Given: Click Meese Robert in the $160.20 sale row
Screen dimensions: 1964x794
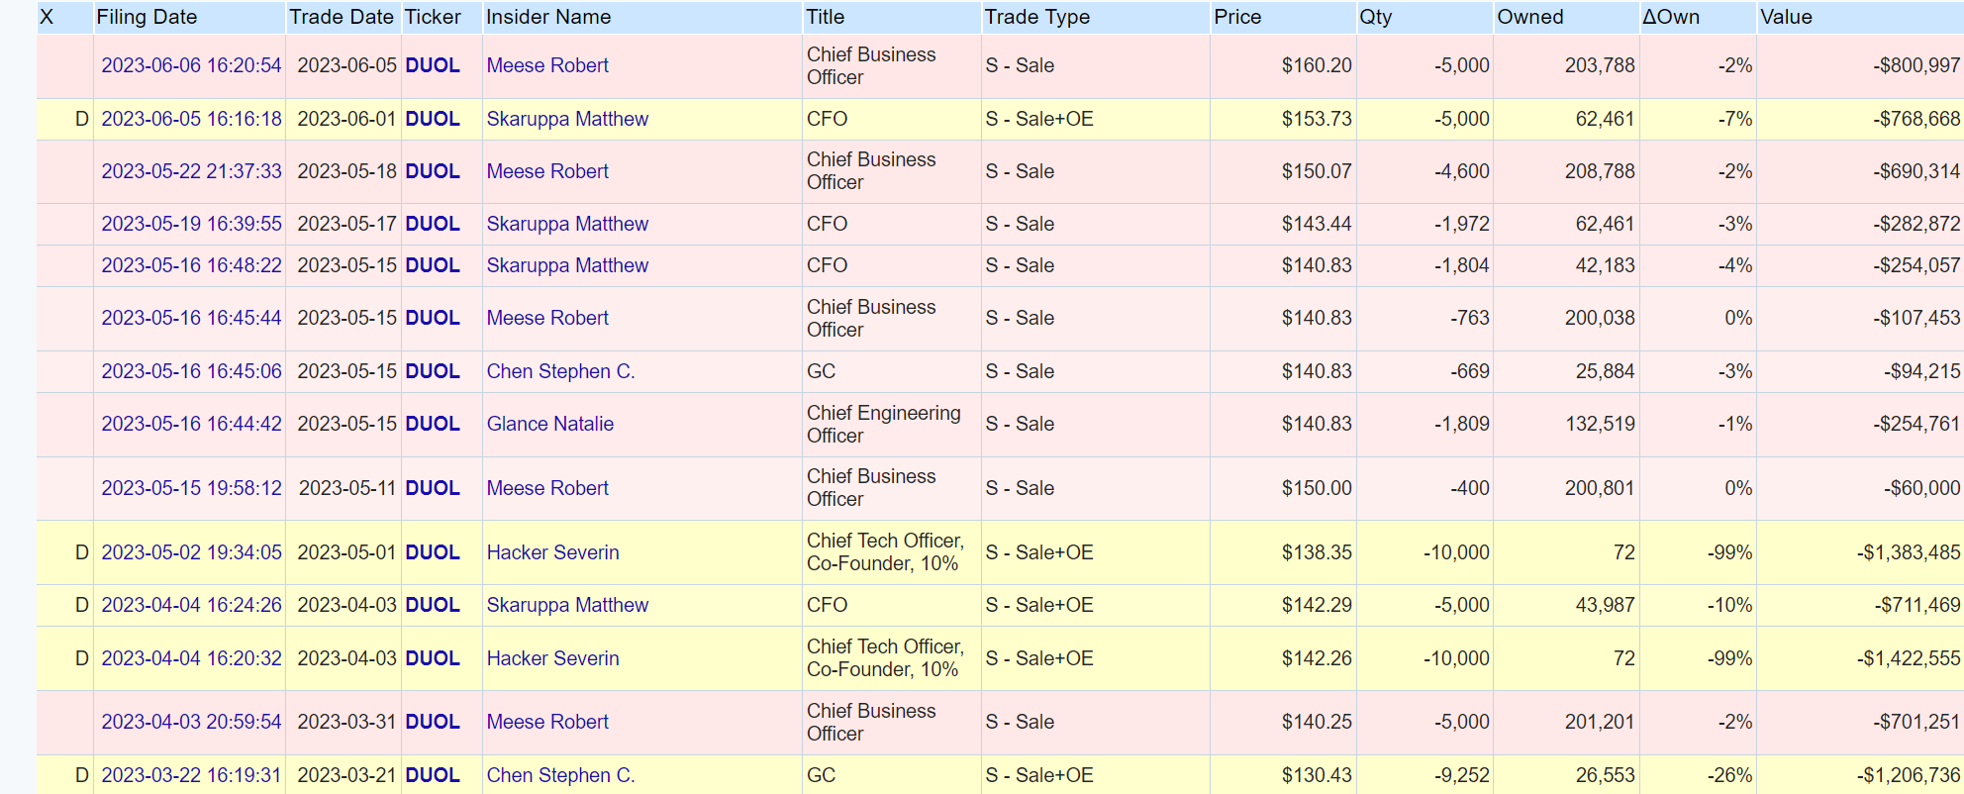Looking at the screenshot, I should pyautogui.click(x=547, y=65).
